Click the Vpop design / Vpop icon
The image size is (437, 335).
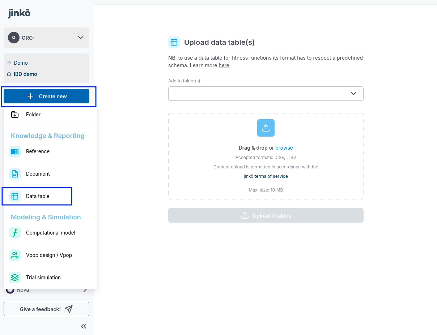tap(14, 255)
